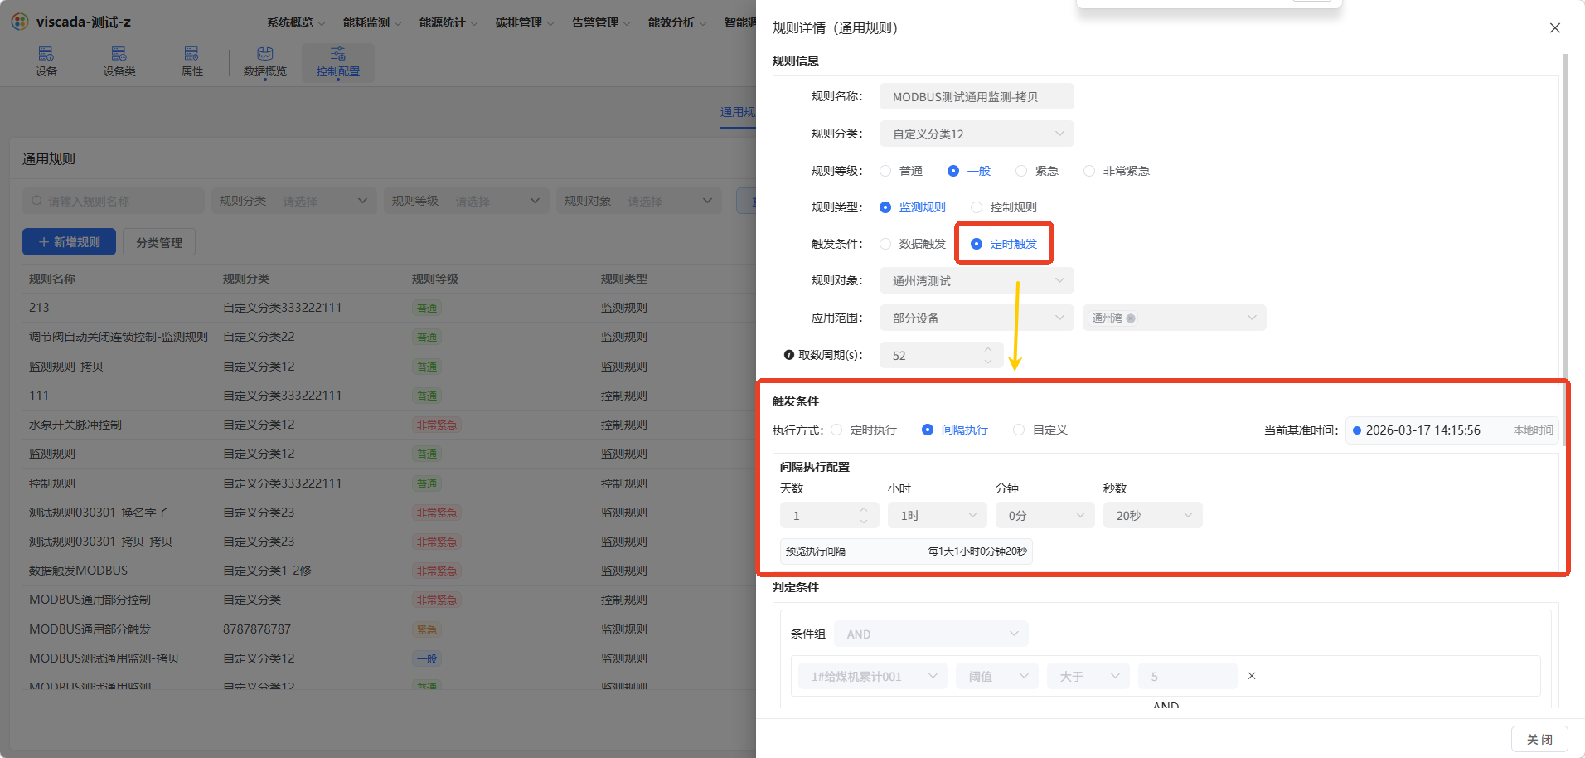Open the 分钟 dropdown showing 0分
Image resolution: width=1585 pixels, height=758 pixels.
[1045, 515]
